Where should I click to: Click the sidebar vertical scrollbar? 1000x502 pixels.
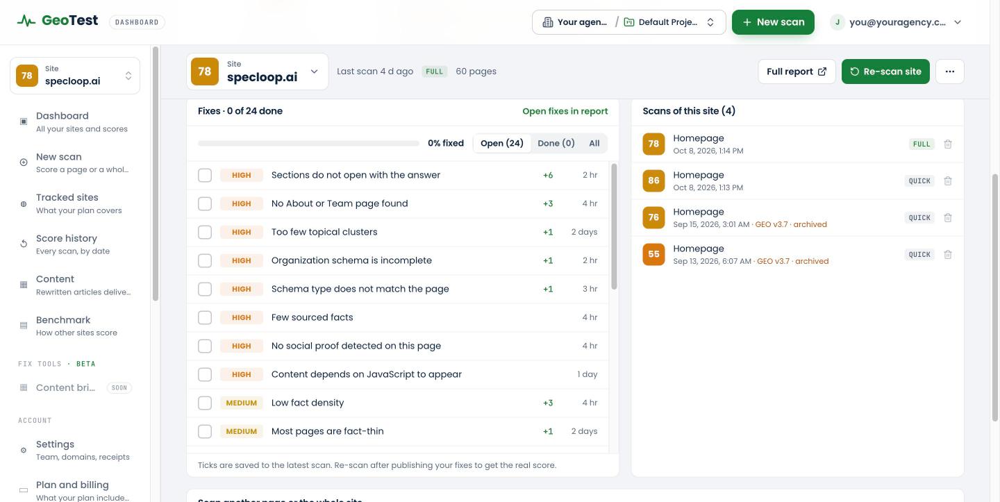click(156, 174)
